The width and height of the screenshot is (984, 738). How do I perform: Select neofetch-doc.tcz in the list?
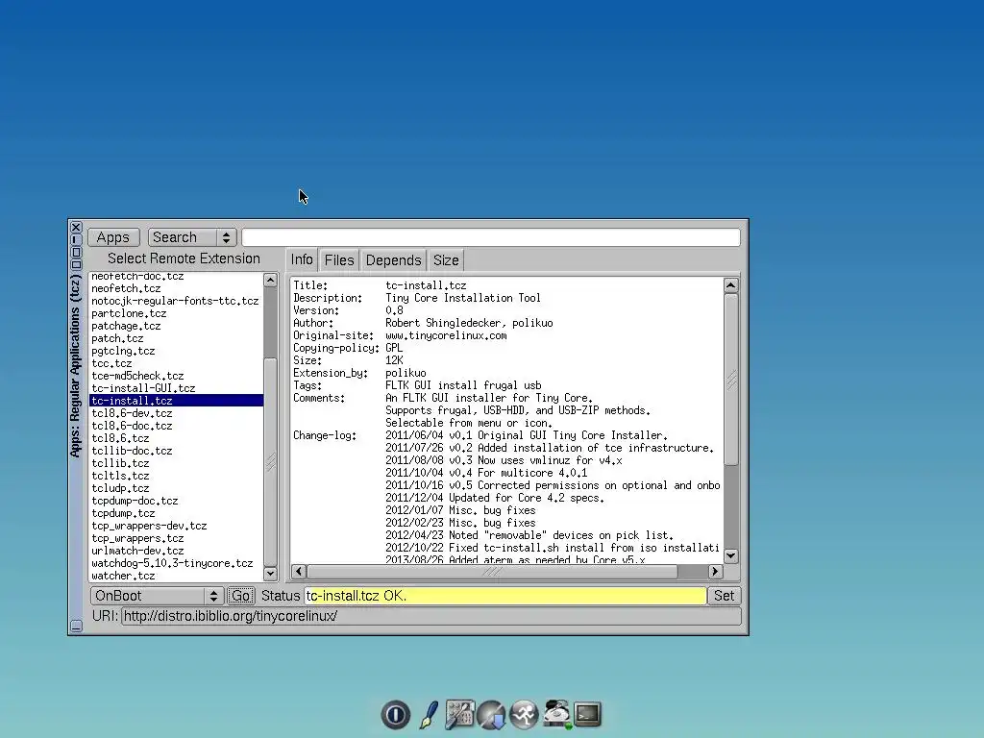tap(176, 276)
